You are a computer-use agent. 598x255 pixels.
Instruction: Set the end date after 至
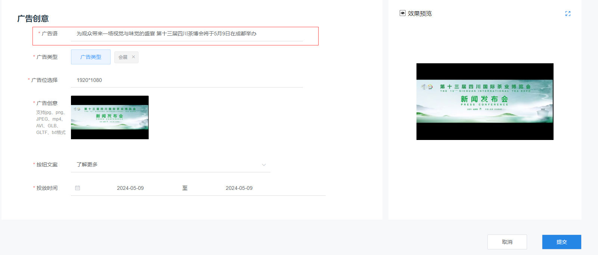[x=239, y=188]
